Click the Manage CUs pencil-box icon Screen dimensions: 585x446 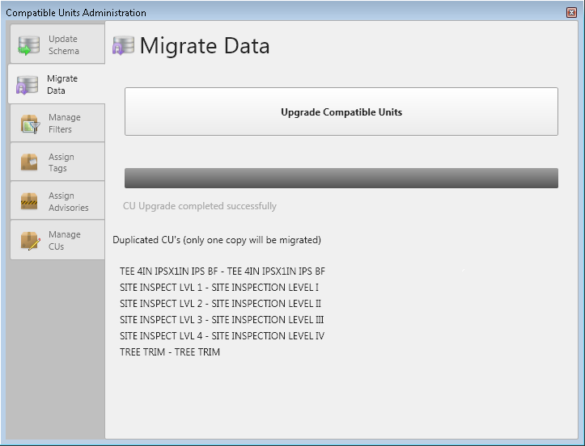30,241
